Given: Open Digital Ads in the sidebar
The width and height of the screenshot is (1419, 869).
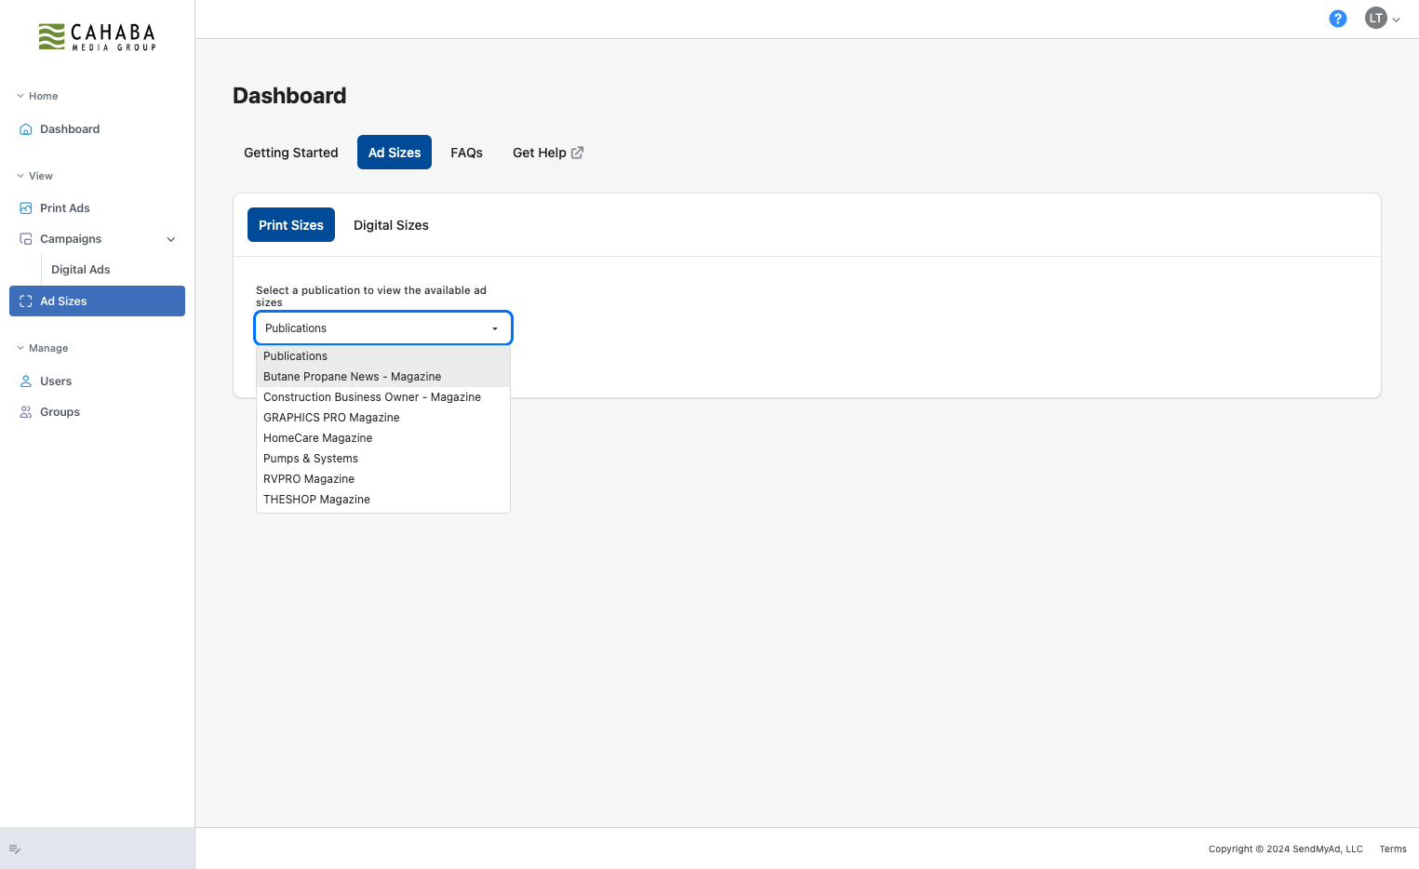Looking at the screenshot, I should (81, 270).
